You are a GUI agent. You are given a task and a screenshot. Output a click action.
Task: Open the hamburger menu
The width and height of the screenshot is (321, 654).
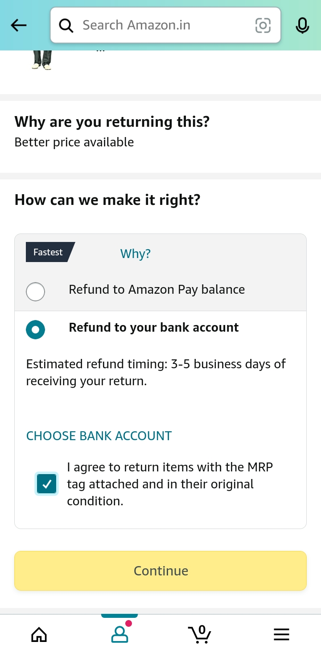281,634
